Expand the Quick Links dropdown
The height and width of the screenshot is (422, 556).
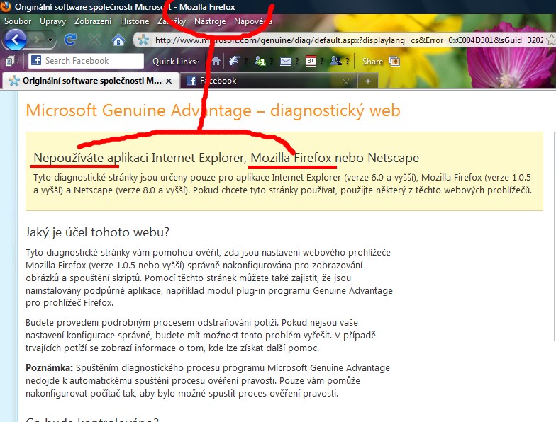click(x=176, y=61)
